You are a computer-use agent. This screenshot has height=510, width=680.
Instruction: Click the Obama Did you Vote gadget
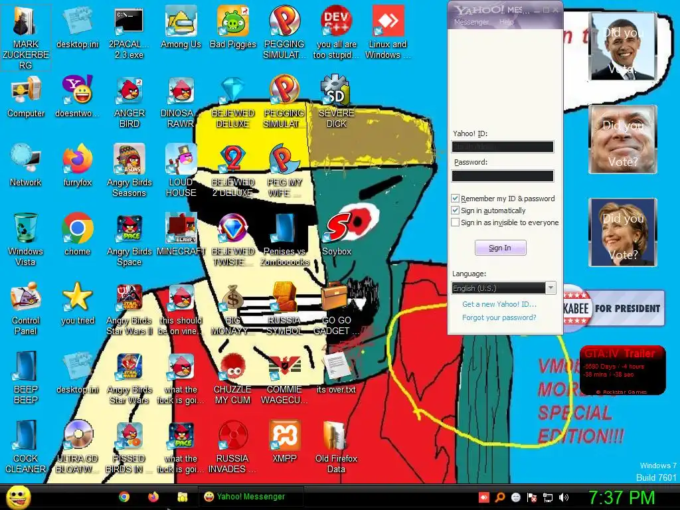pyautogui.click(x=623, y=46)
